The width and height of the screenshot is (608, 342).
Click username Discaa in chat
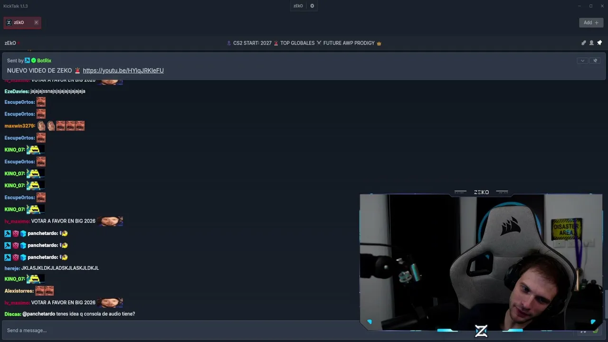[12, 314]
